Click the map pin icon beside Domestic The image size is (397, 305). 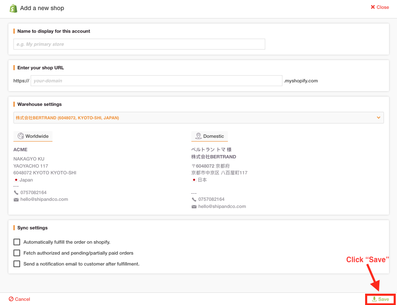pyautogui.click(x=198, y=136)
